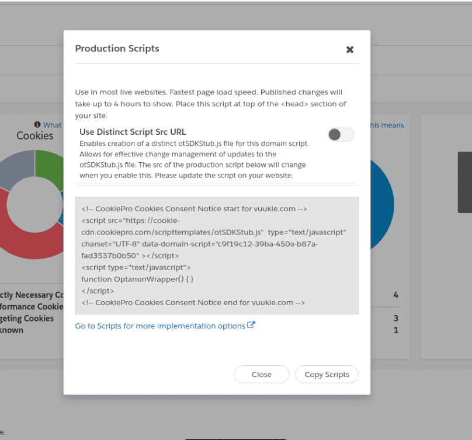
Task: Click the "Cookies" heading in the background page
Action: pyautogui.click(x=35, y=135)
